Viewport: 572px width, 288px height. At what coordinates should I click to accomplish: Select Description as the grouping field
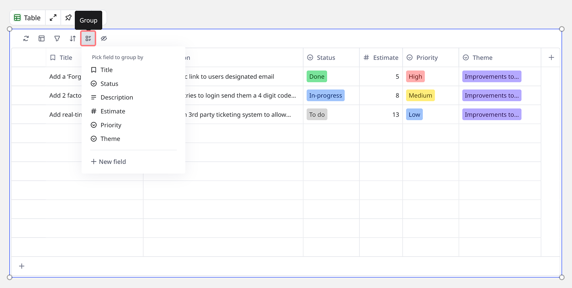pos(117,97)
